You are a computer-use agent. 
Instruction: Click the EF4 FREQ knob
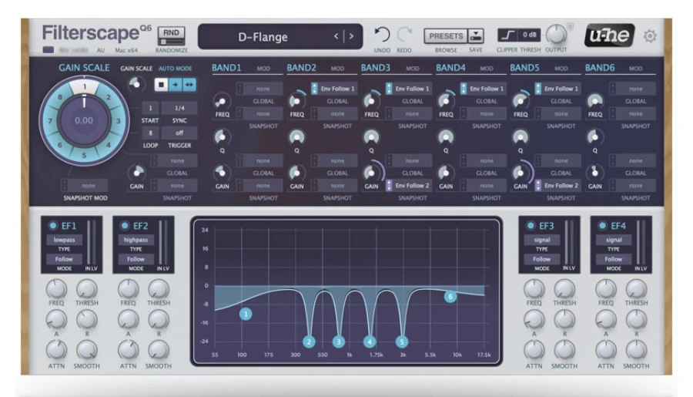(605, 289)
